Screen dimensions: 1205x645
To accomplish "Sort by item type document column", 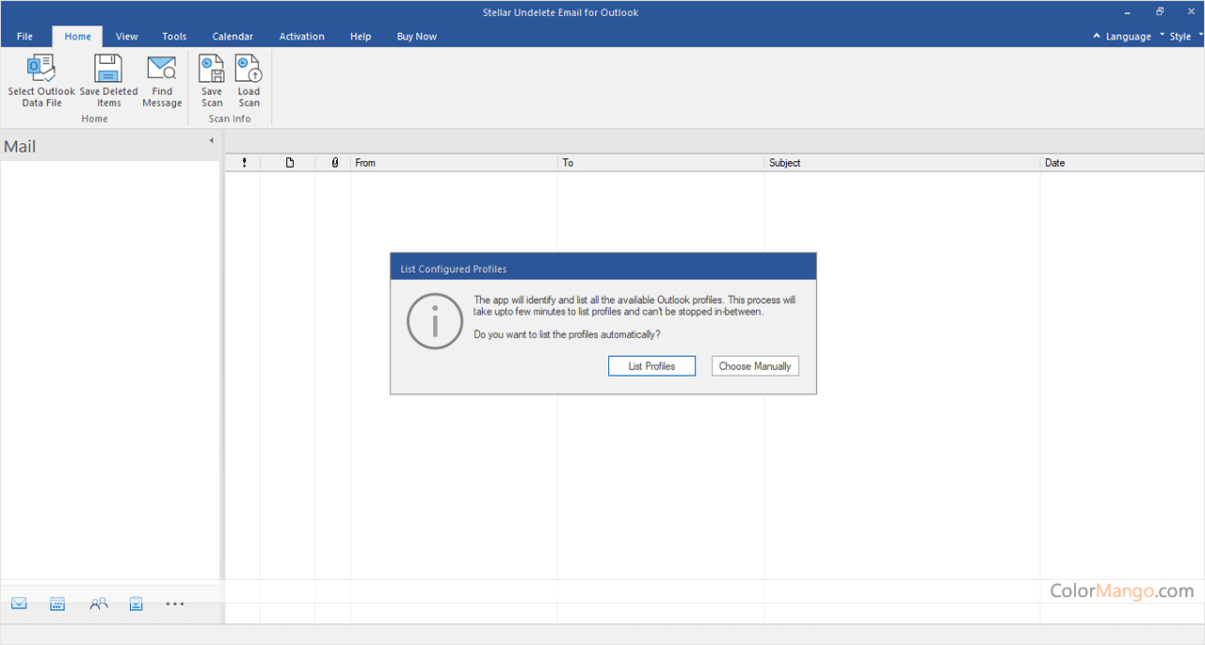I will (x=290, y=163).
